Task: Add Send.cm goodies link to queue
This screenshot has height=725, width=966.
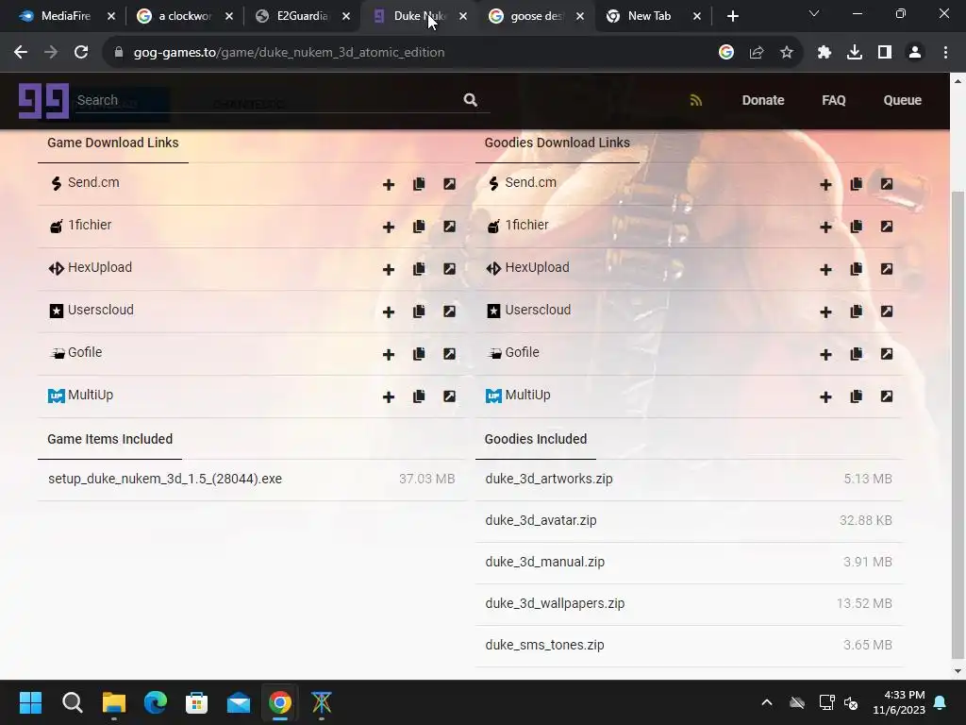Action: click(825, 184)
